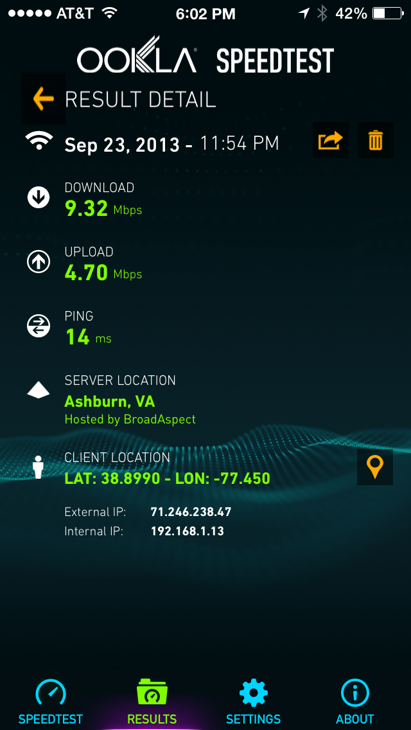Open the Results tab
411x730 pixels.
(152, 703)
